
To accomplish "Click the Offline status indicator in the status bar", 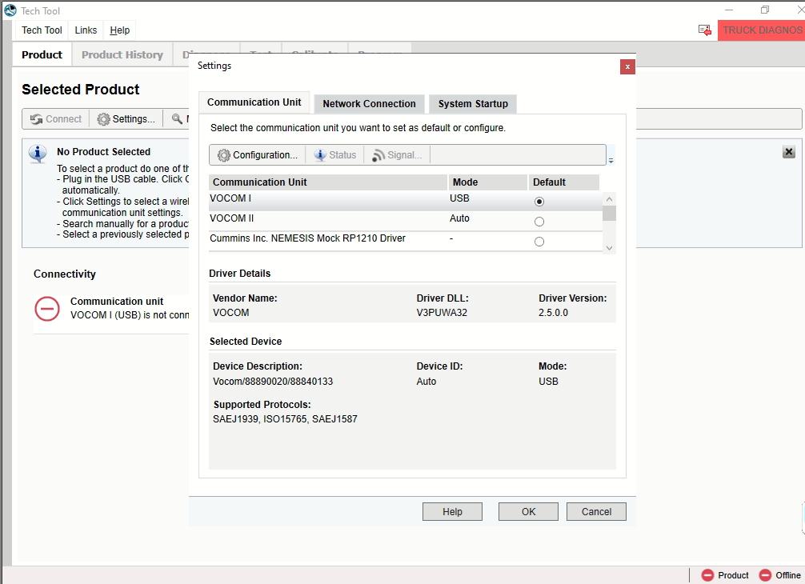I will pyautogui.click(x=780, y=575).
